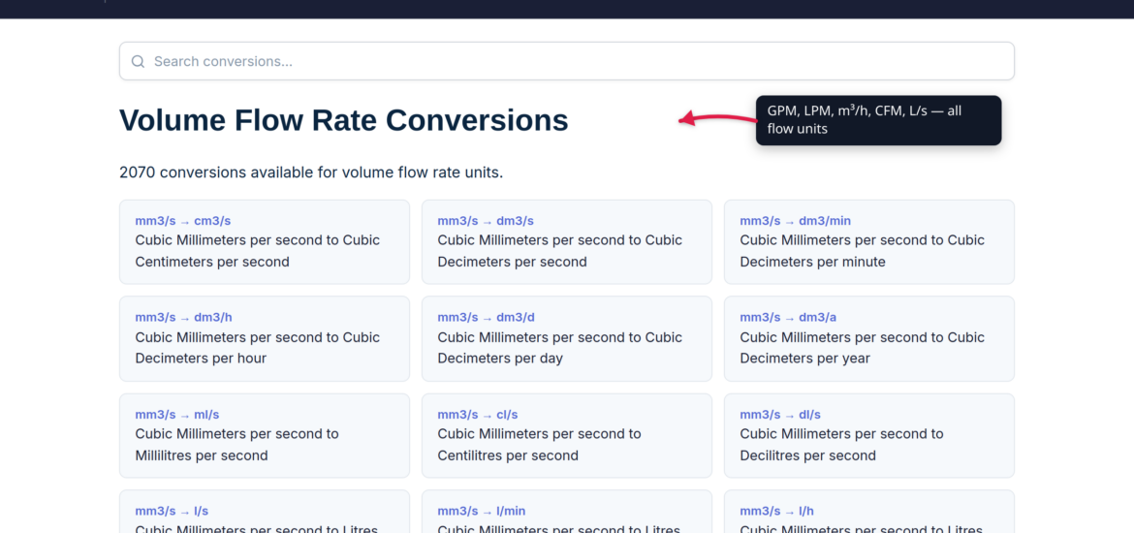The height and width of the screenshot is (533, 1134).
Task: Open mm3/s to l/min conversion card
Action: point(567,512)
